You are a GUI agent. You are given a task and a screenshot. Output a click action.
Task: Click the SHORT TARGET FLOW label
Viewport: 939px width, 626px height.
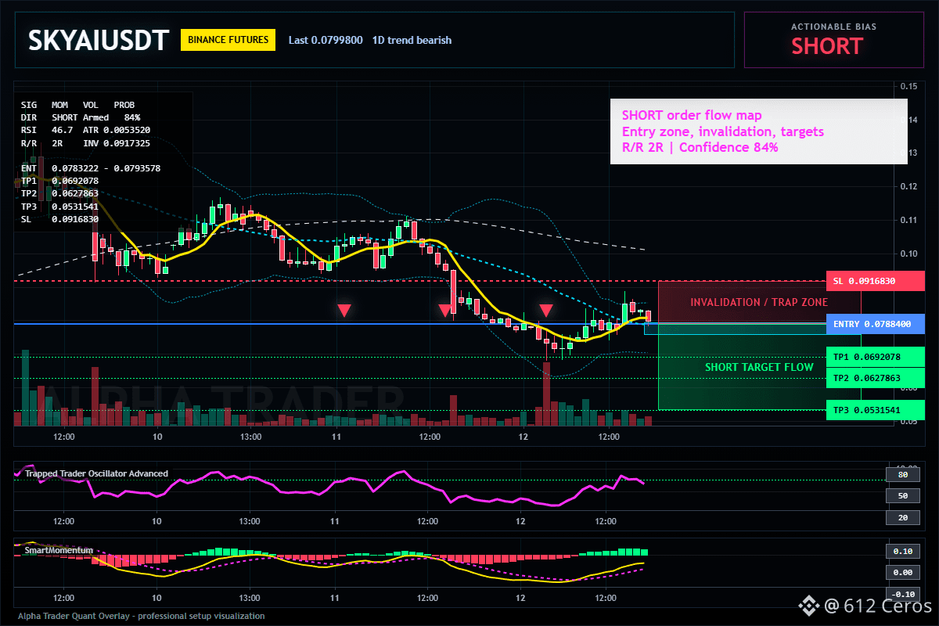(759, 367)
